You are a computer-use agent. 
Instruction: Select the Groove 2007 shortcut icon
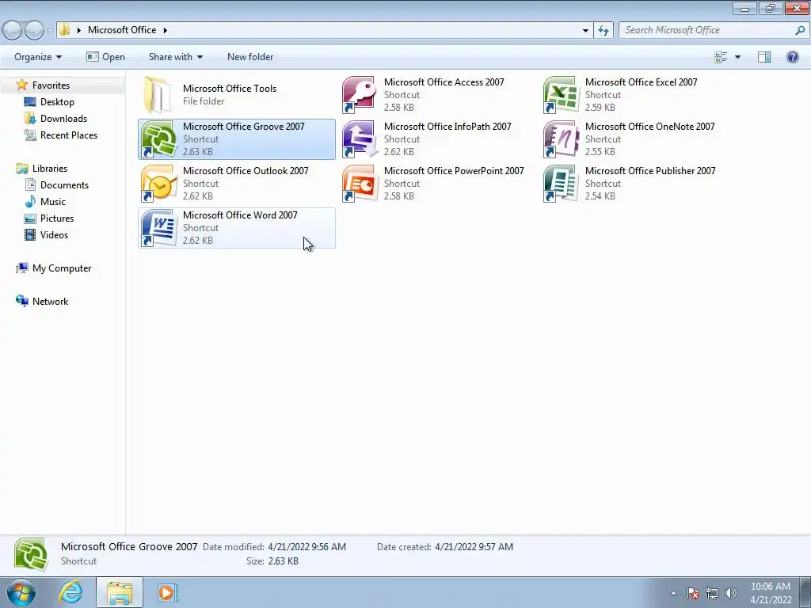pos(158,139)
